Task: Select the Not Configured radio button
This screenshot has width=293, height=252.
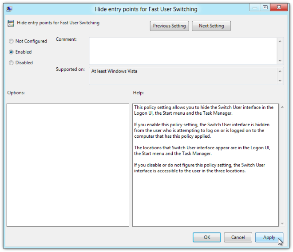Action: [x=11, y=41]
